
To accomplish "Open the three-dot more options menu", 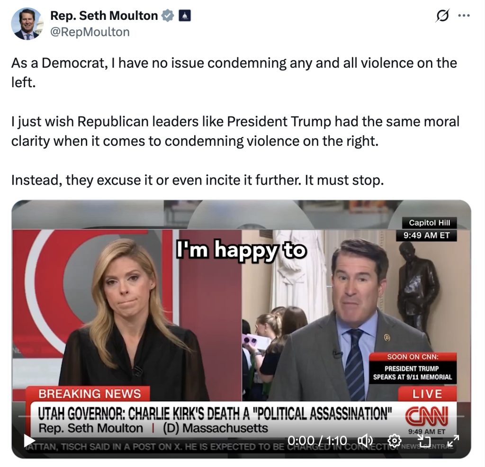I will [464, 16].
